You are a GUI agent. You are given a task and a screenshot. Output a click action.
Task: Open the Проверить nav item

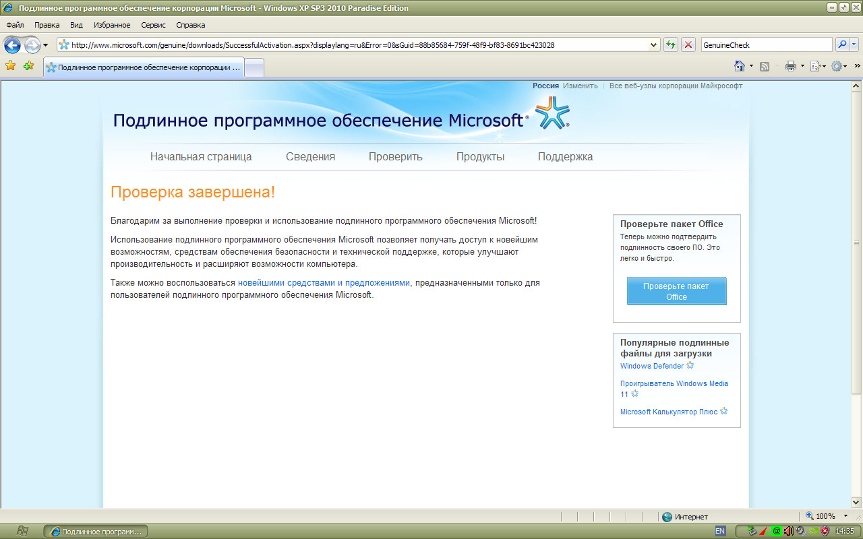pos(396,156)
